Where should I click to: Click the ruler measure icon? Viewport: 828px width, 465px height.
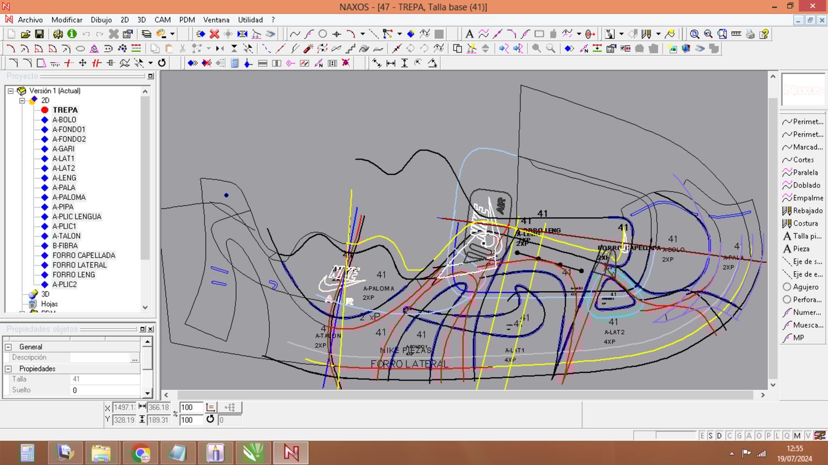(736, 34)
